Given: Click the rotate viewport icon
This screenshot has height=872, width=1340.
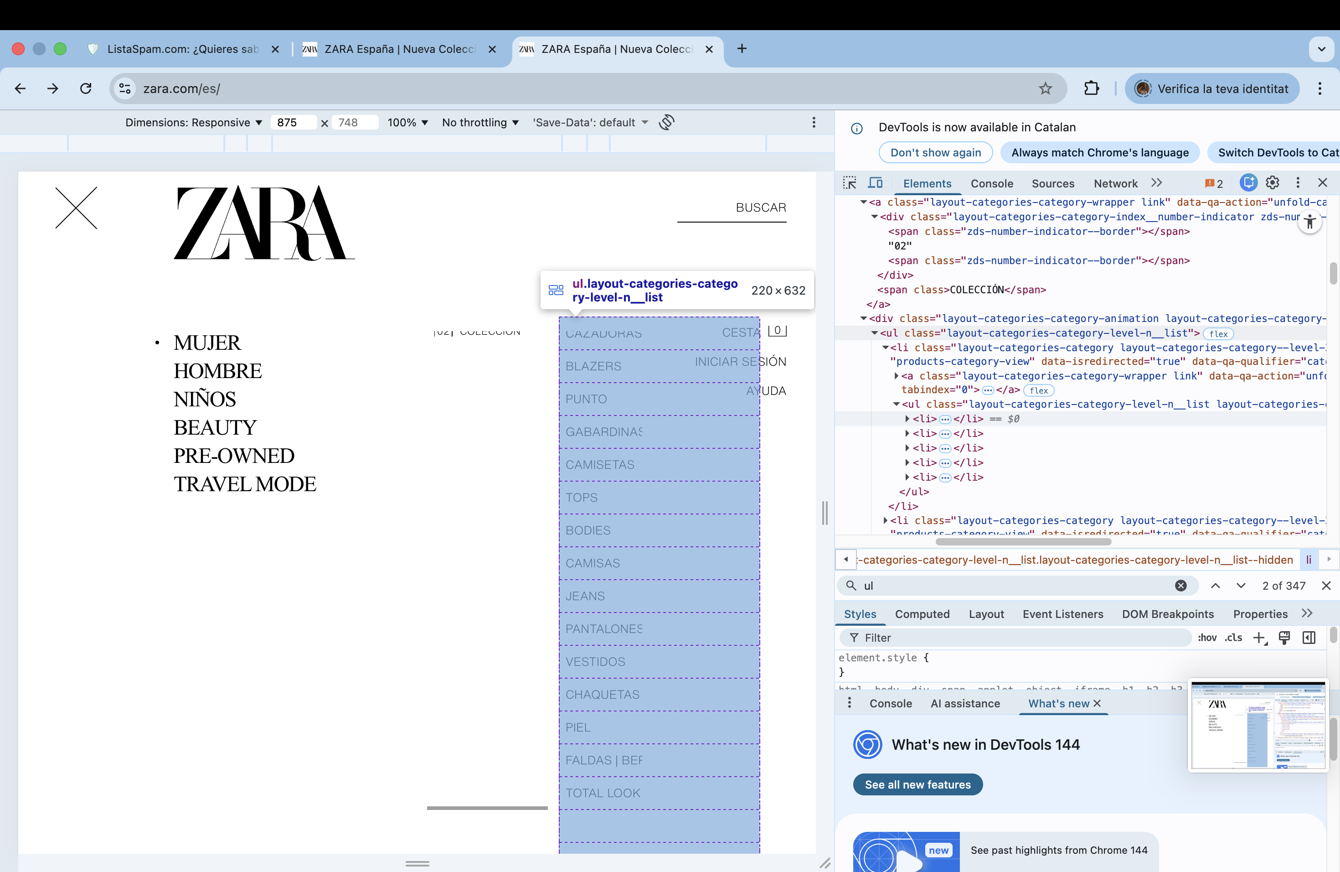Looking at the screenshot, I should [x=667, y=122].
